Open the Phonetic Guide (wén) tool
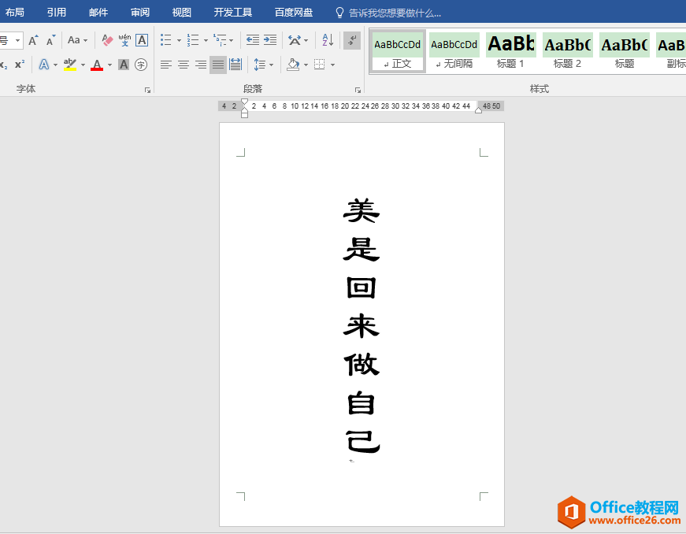Image resolution: width=686 pixels, height=534 pixels. click(x=124, y=40)
